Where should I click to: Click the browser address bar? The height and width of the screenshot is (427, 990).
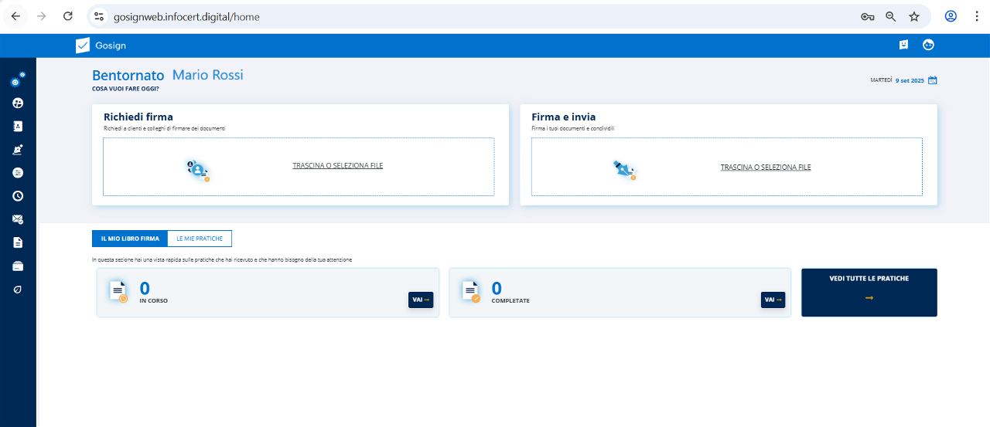point(464,16)
